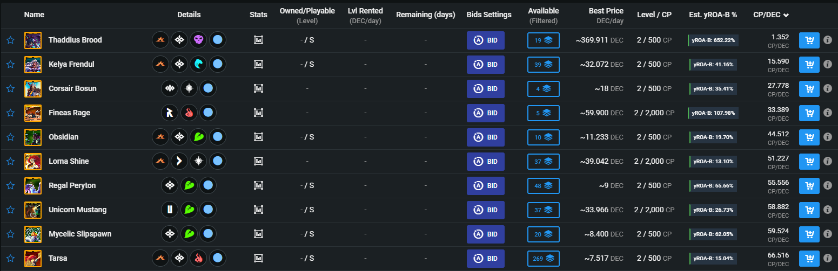Click the death element icon on Thaddius Brood
This screenshot has width=838, height=271.
click(198, 40)
